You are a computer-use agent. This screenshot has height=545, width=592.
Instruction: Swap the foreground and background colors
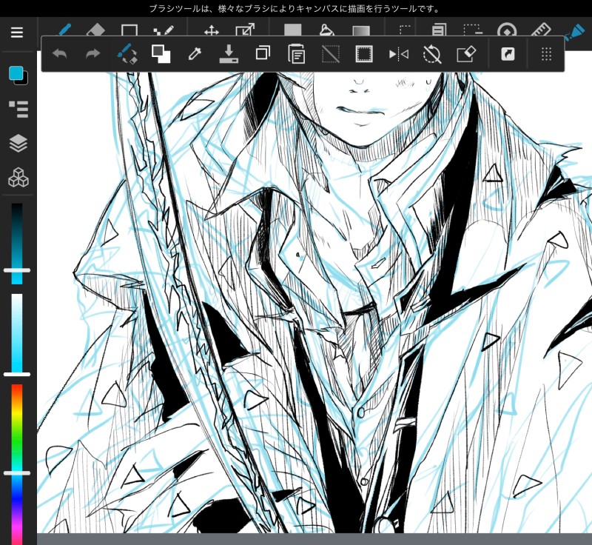(161, 54)
